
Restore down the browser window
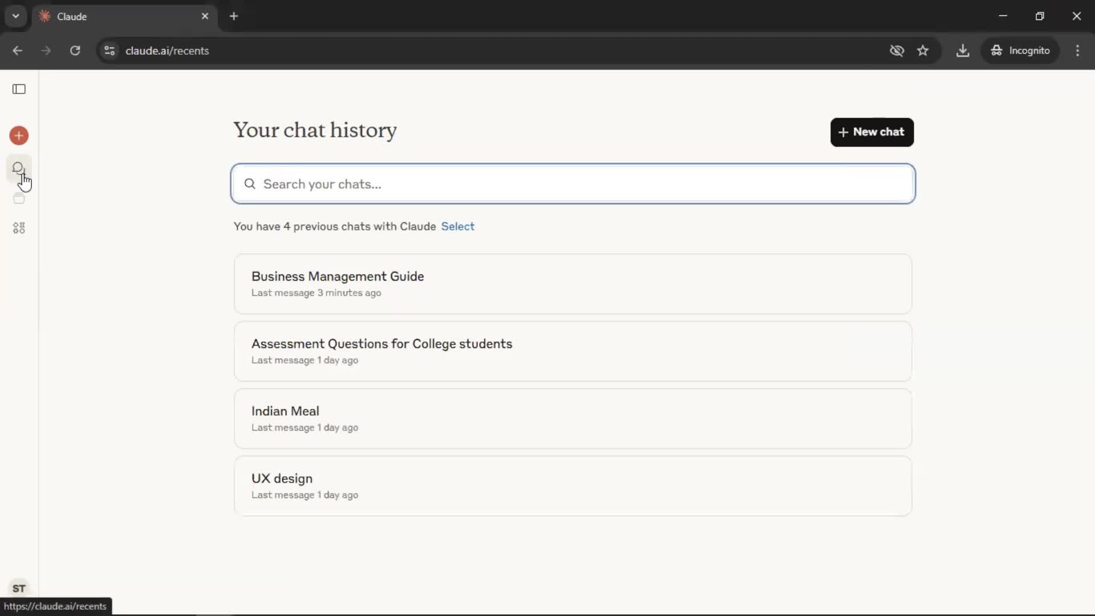click(x=1040, y=16)
